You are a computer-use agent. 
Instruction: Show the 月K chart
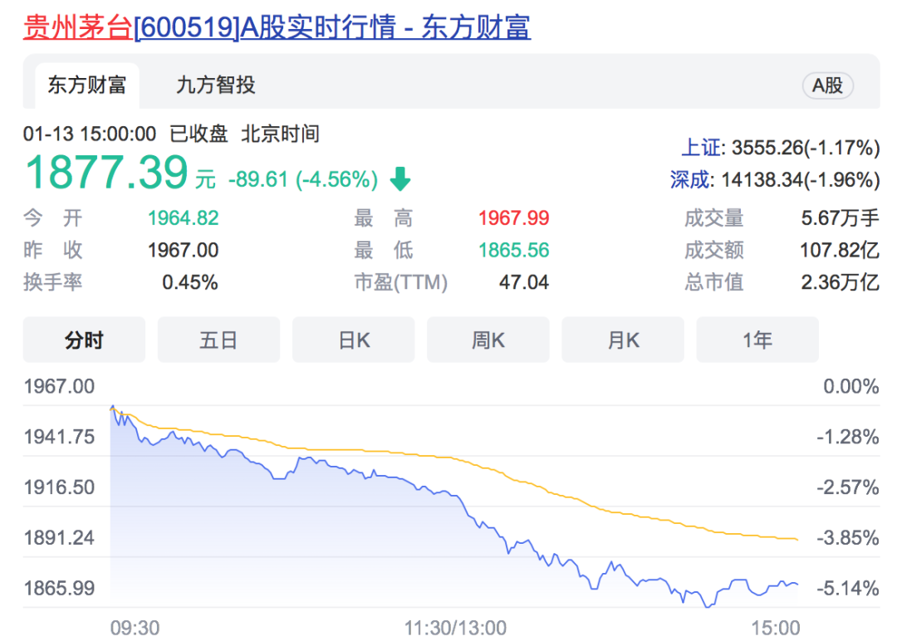(623, 340)
